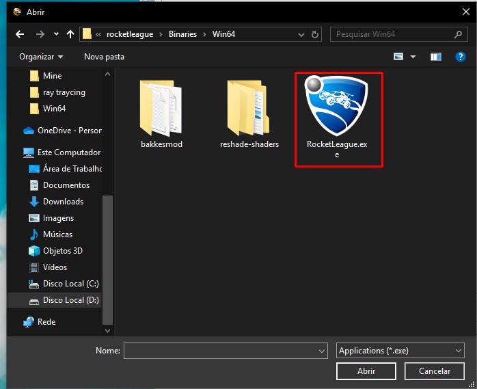Select Disco Local (C:) drive

64,284
